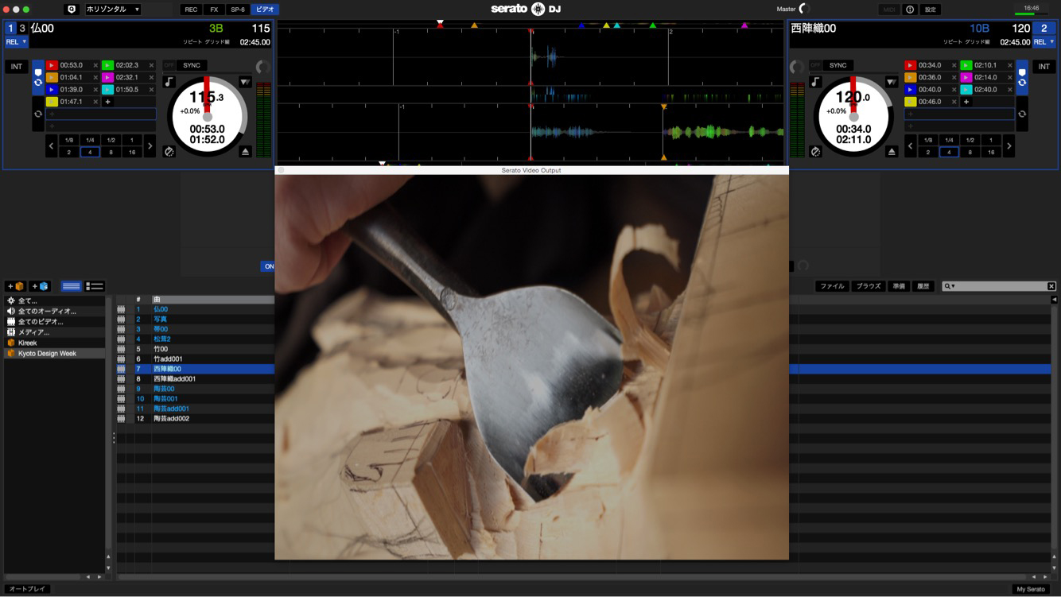Adjust the Master volume knob
Viewport: 1061px width, 597px height.
click(x=804, y=10)
